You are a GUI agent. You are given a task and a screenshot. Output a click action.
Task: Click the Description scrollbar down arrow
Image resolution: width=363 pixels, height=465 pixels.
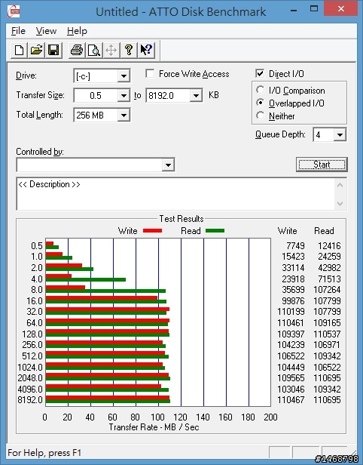pos(340,204)
